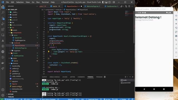
Task: Open the File menu
Action: tap(7, 2)
